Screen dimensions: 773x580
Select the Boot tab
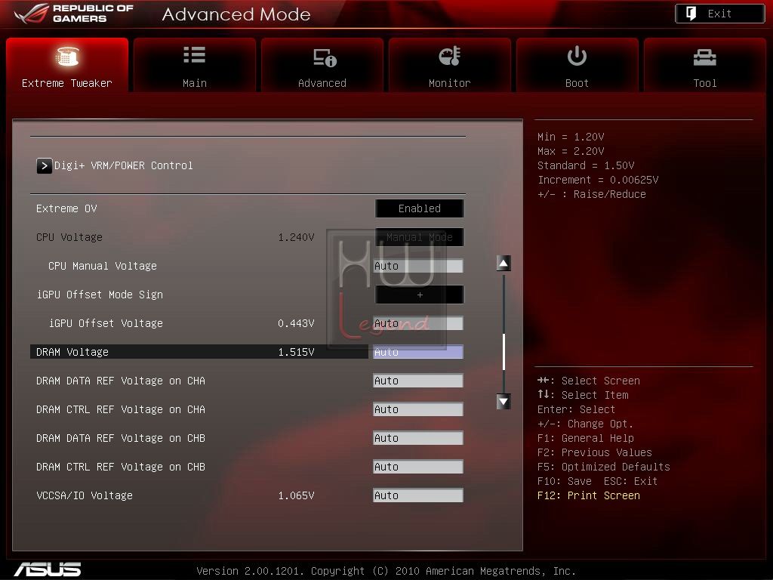click(x=577, y=65)
